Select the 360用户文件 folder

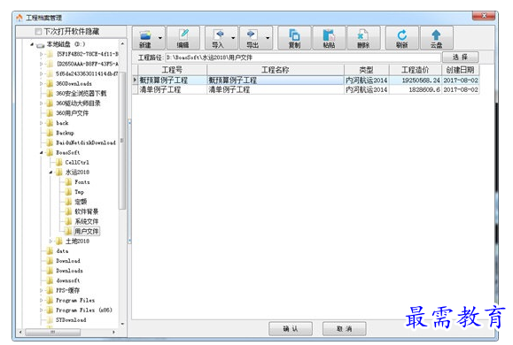pyautogui.click(x=72, y=113)
